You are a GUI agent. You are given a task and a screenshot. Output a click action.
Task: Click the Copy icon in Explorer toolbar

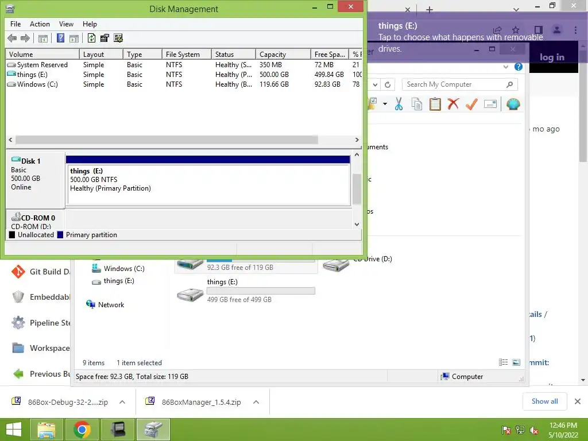417,104
